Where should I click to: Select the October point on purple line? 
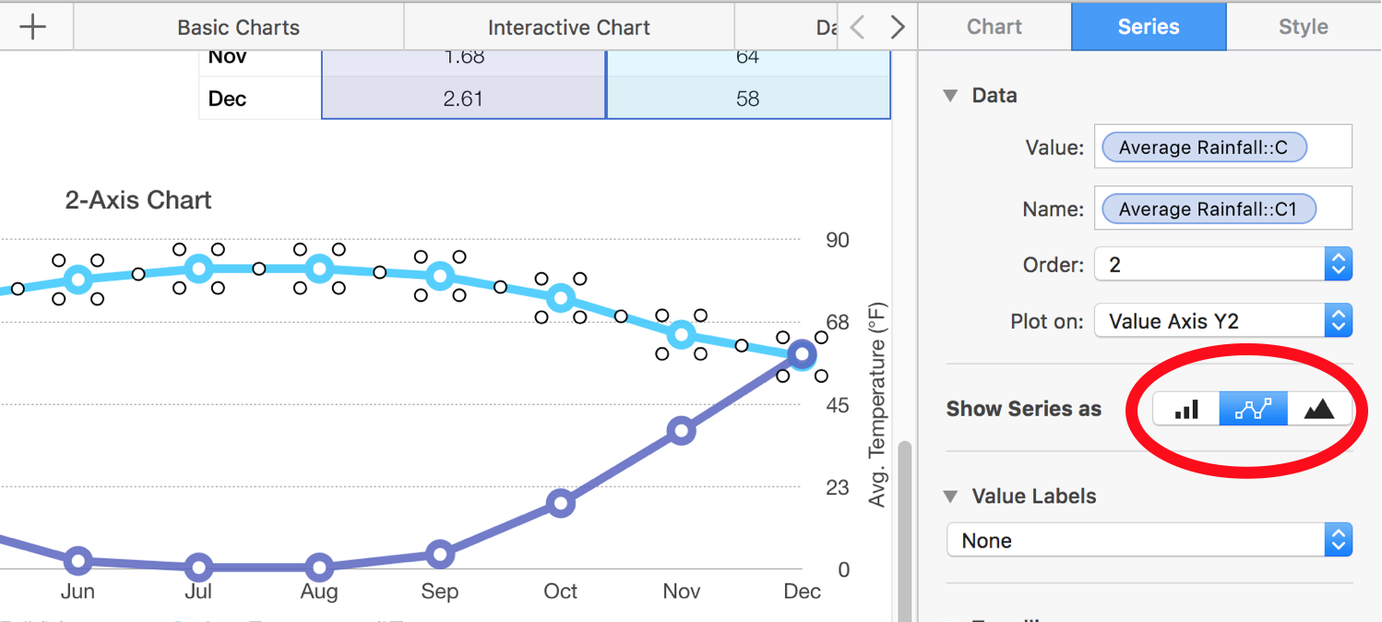point(561,504)
